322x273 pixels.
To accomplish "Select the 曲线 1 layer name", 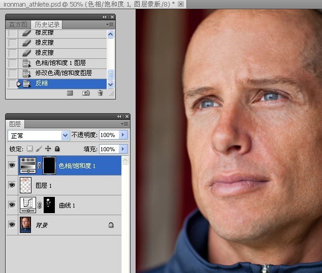I will [x=67, y=206].
